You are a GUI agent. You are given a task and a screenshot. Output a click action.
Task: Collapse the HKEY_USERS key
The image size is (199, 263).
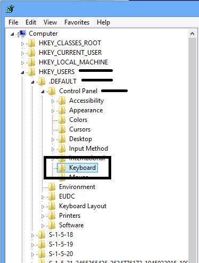22,72
